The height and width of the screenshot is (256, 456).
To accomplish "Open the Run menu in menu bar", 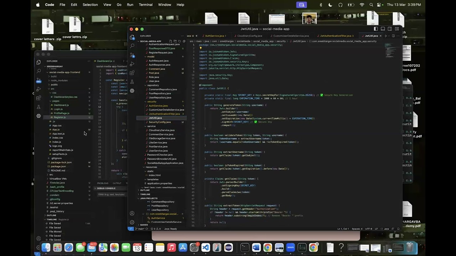I will pyautogui.click(x=130, y=5).
